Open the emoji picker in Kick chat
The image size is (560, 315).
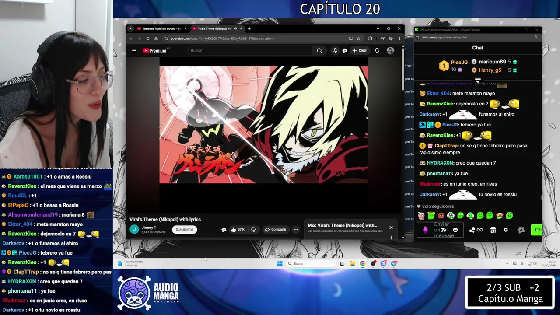455,230
